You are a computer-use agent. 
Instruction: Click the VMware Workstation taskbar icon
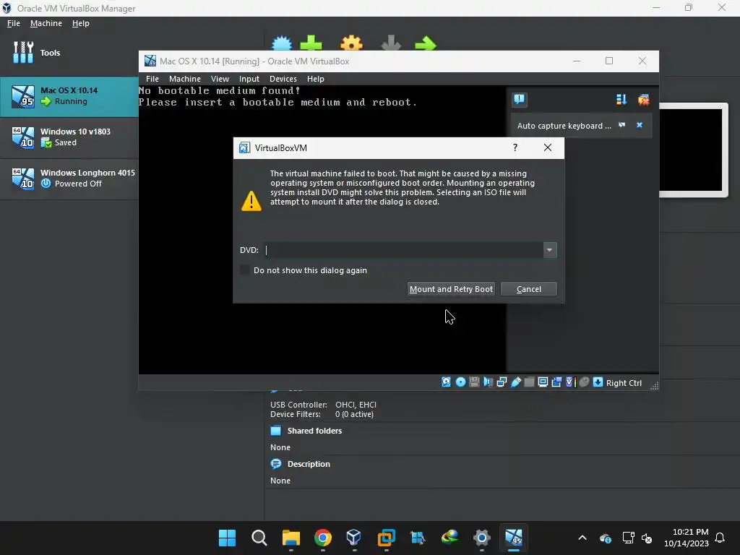click(386, 538)
